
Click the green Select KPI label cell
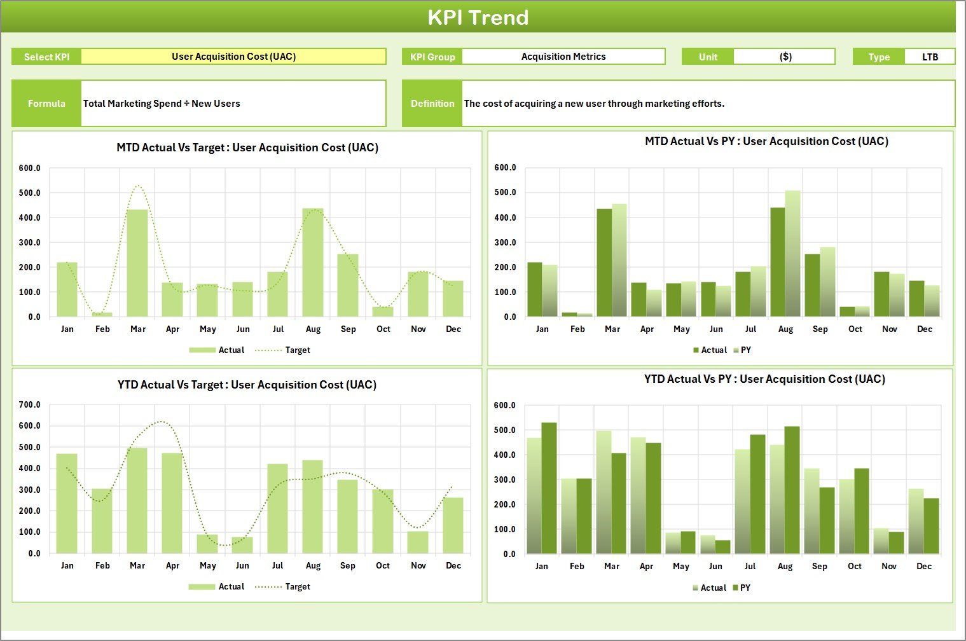tap(46, 56)
